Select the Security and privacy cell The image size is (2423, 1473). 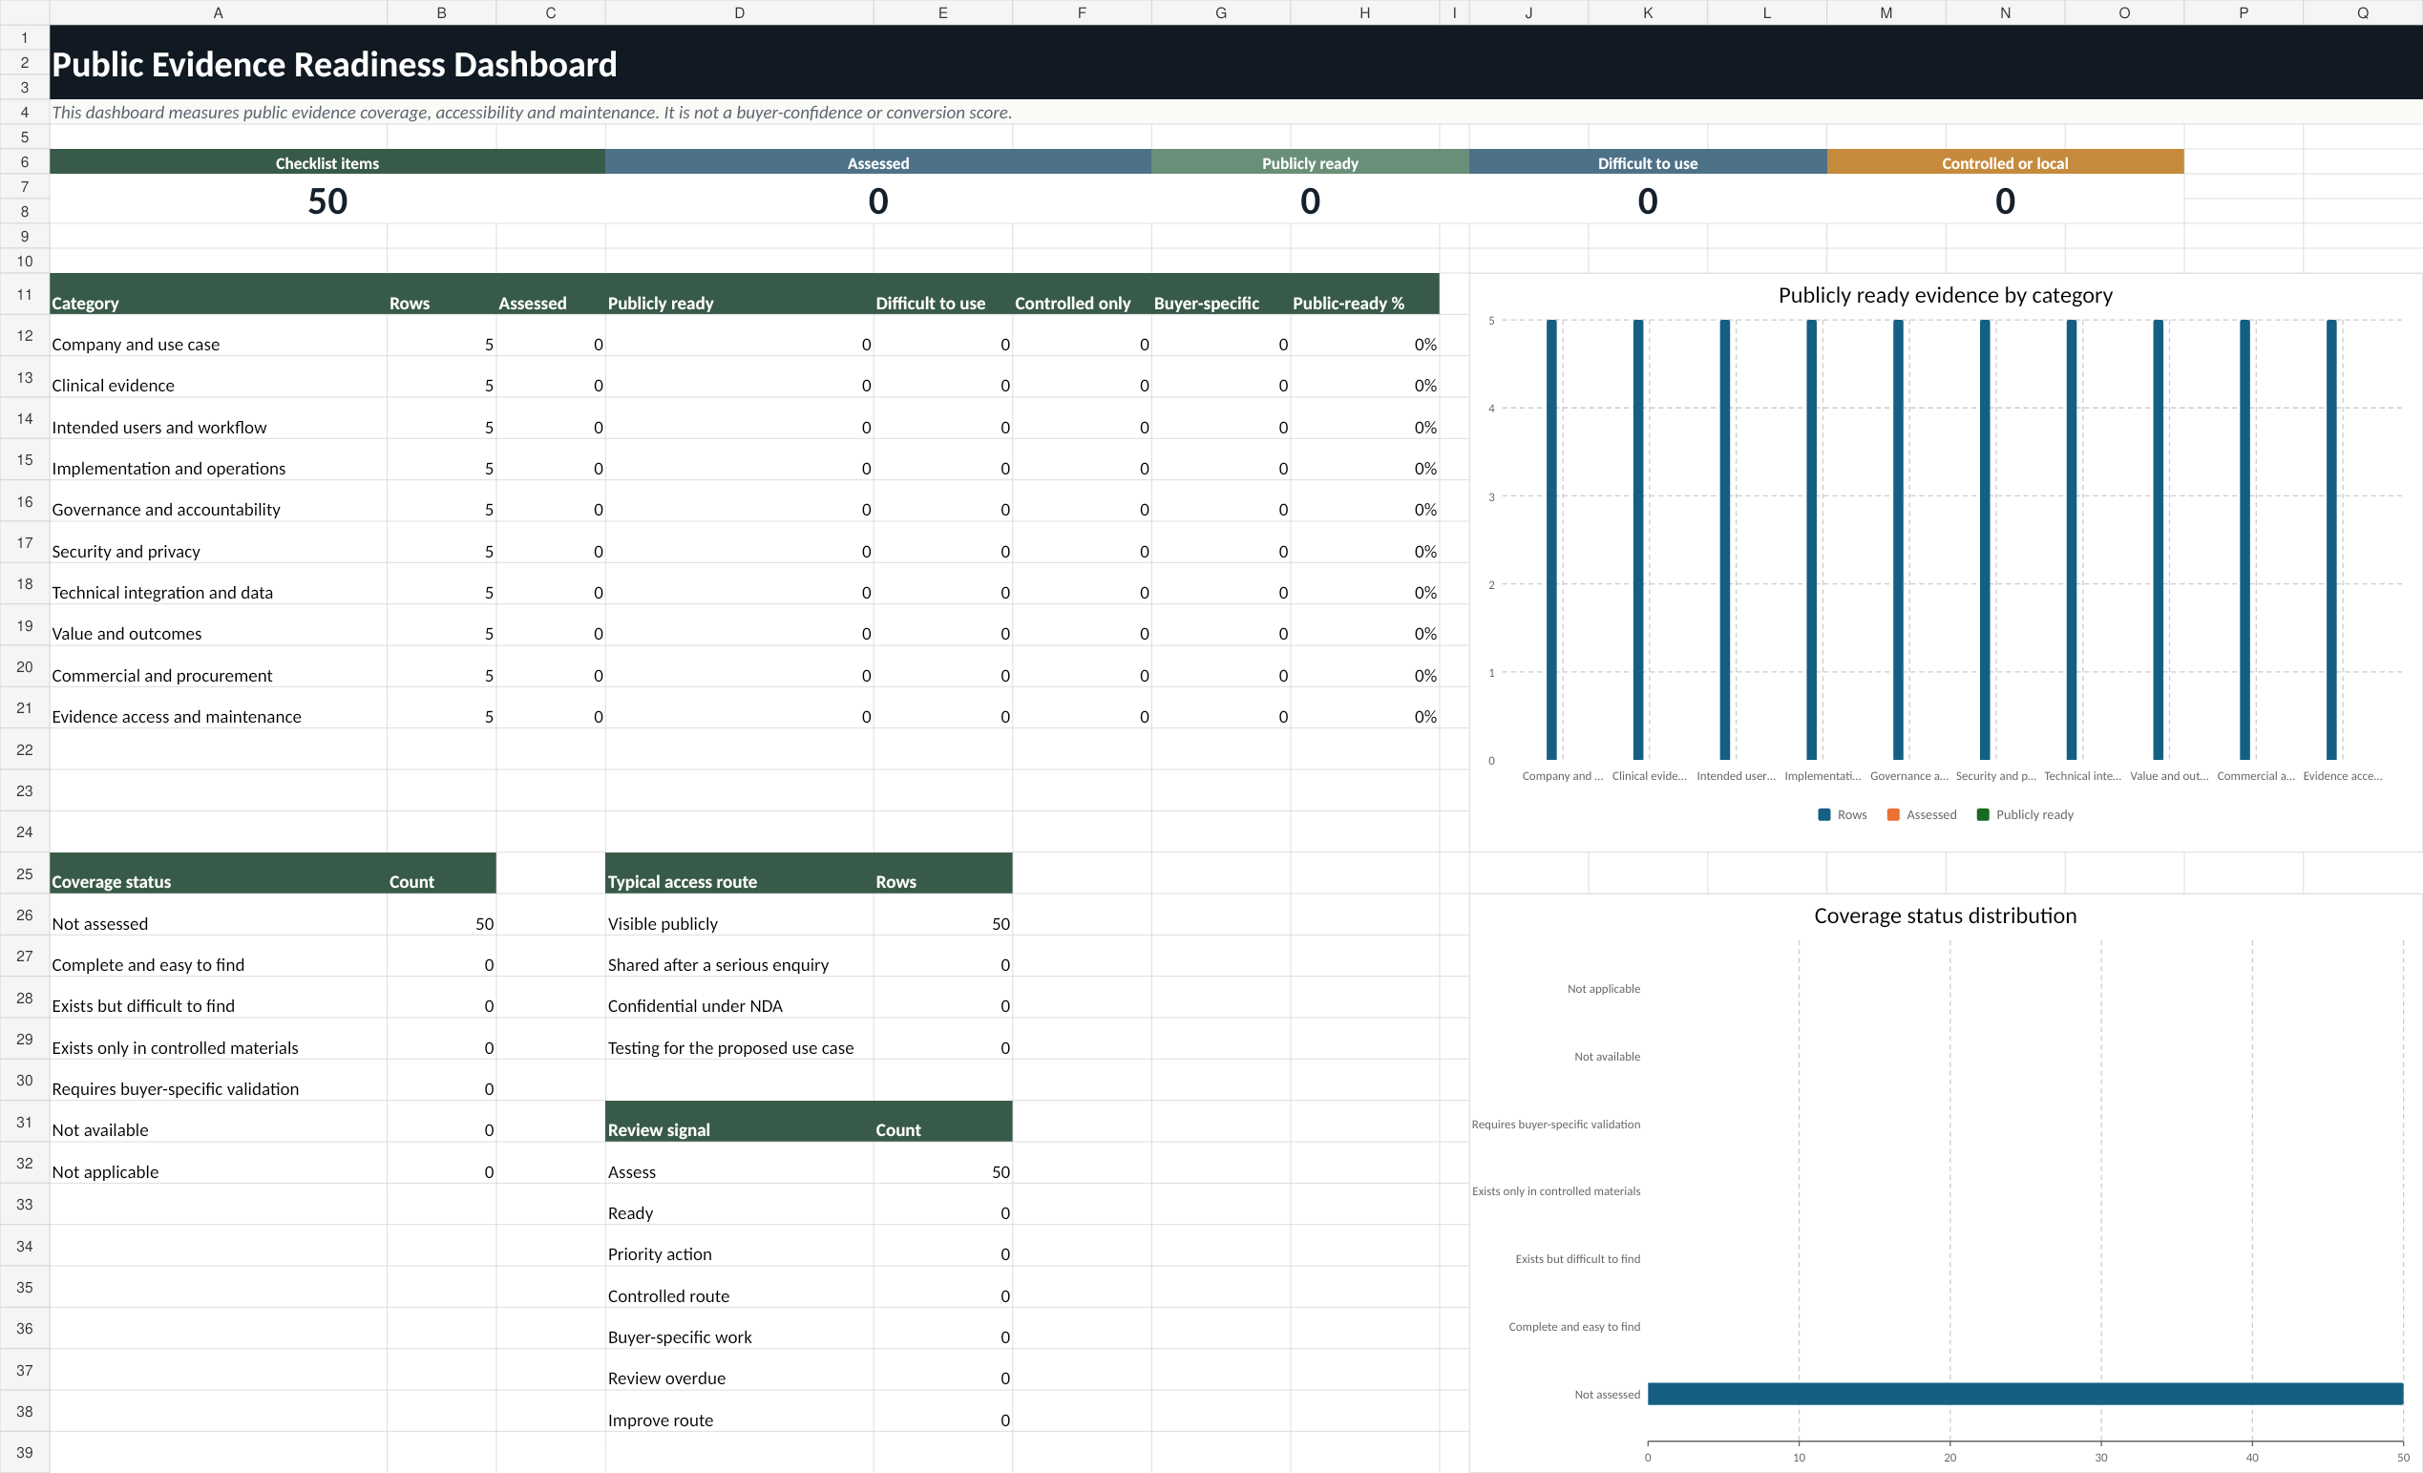pyautogui.click(x=219, y=542)
